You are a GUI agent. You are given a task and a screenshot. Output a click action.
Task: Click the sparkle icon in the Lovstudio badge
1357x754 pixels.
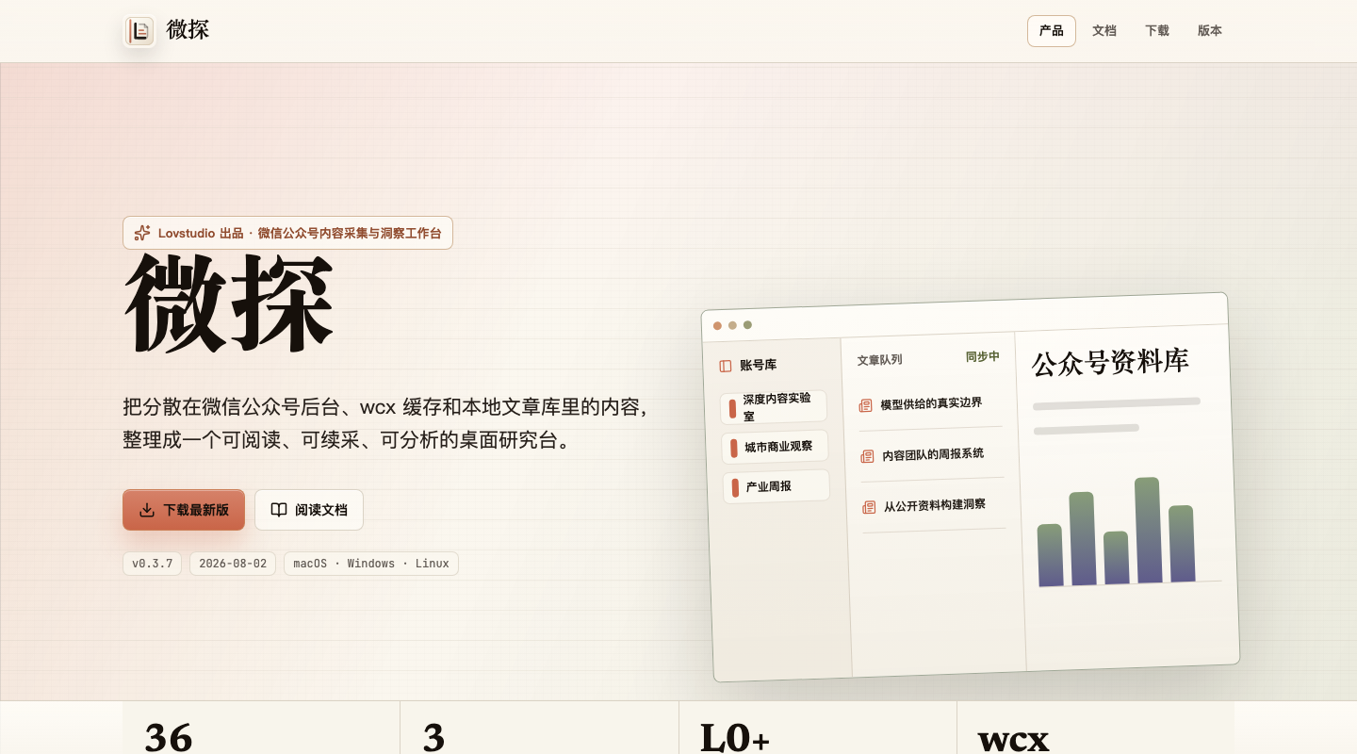[142, 233]
